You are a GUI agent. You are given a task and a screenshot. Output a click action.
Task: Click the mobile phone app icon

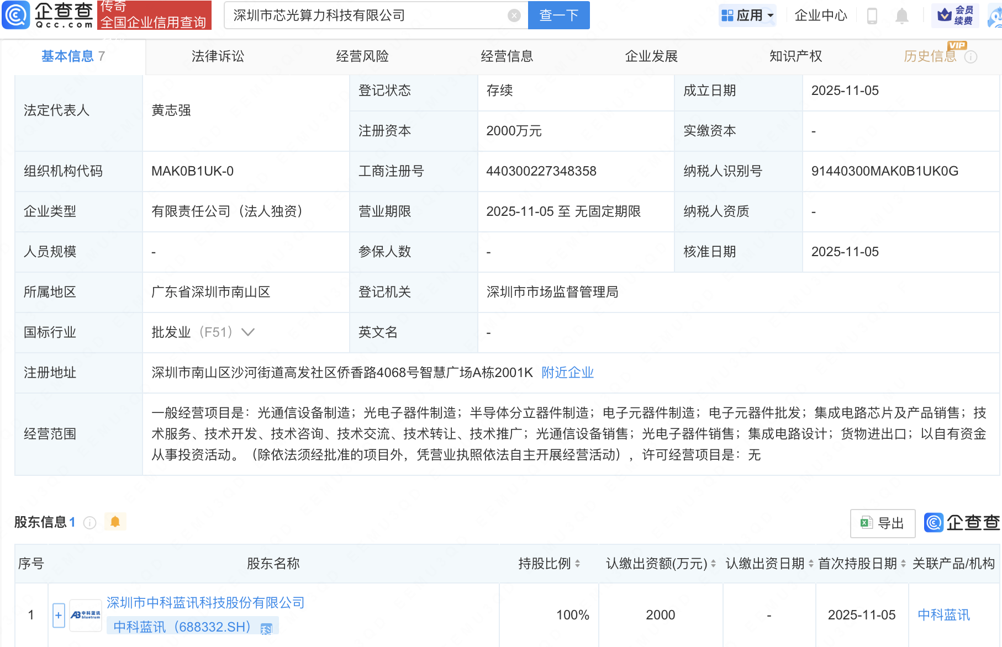[x=873, y=15]
